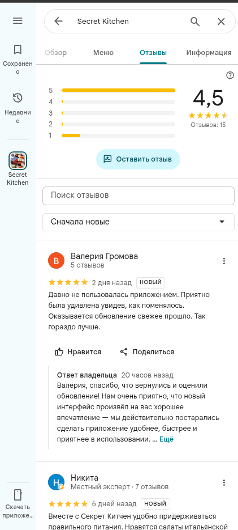238x530 pixels.
Task: Click Никита's profile avatar
Action: 57,482
